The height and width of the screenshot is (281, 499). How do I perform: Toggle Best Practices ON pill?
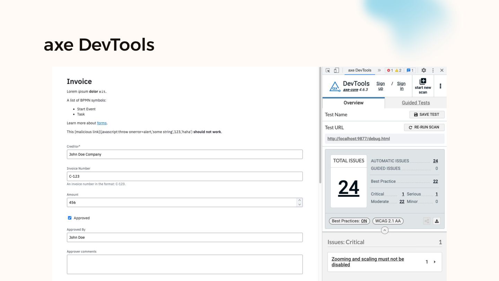[x=349, y=221]
